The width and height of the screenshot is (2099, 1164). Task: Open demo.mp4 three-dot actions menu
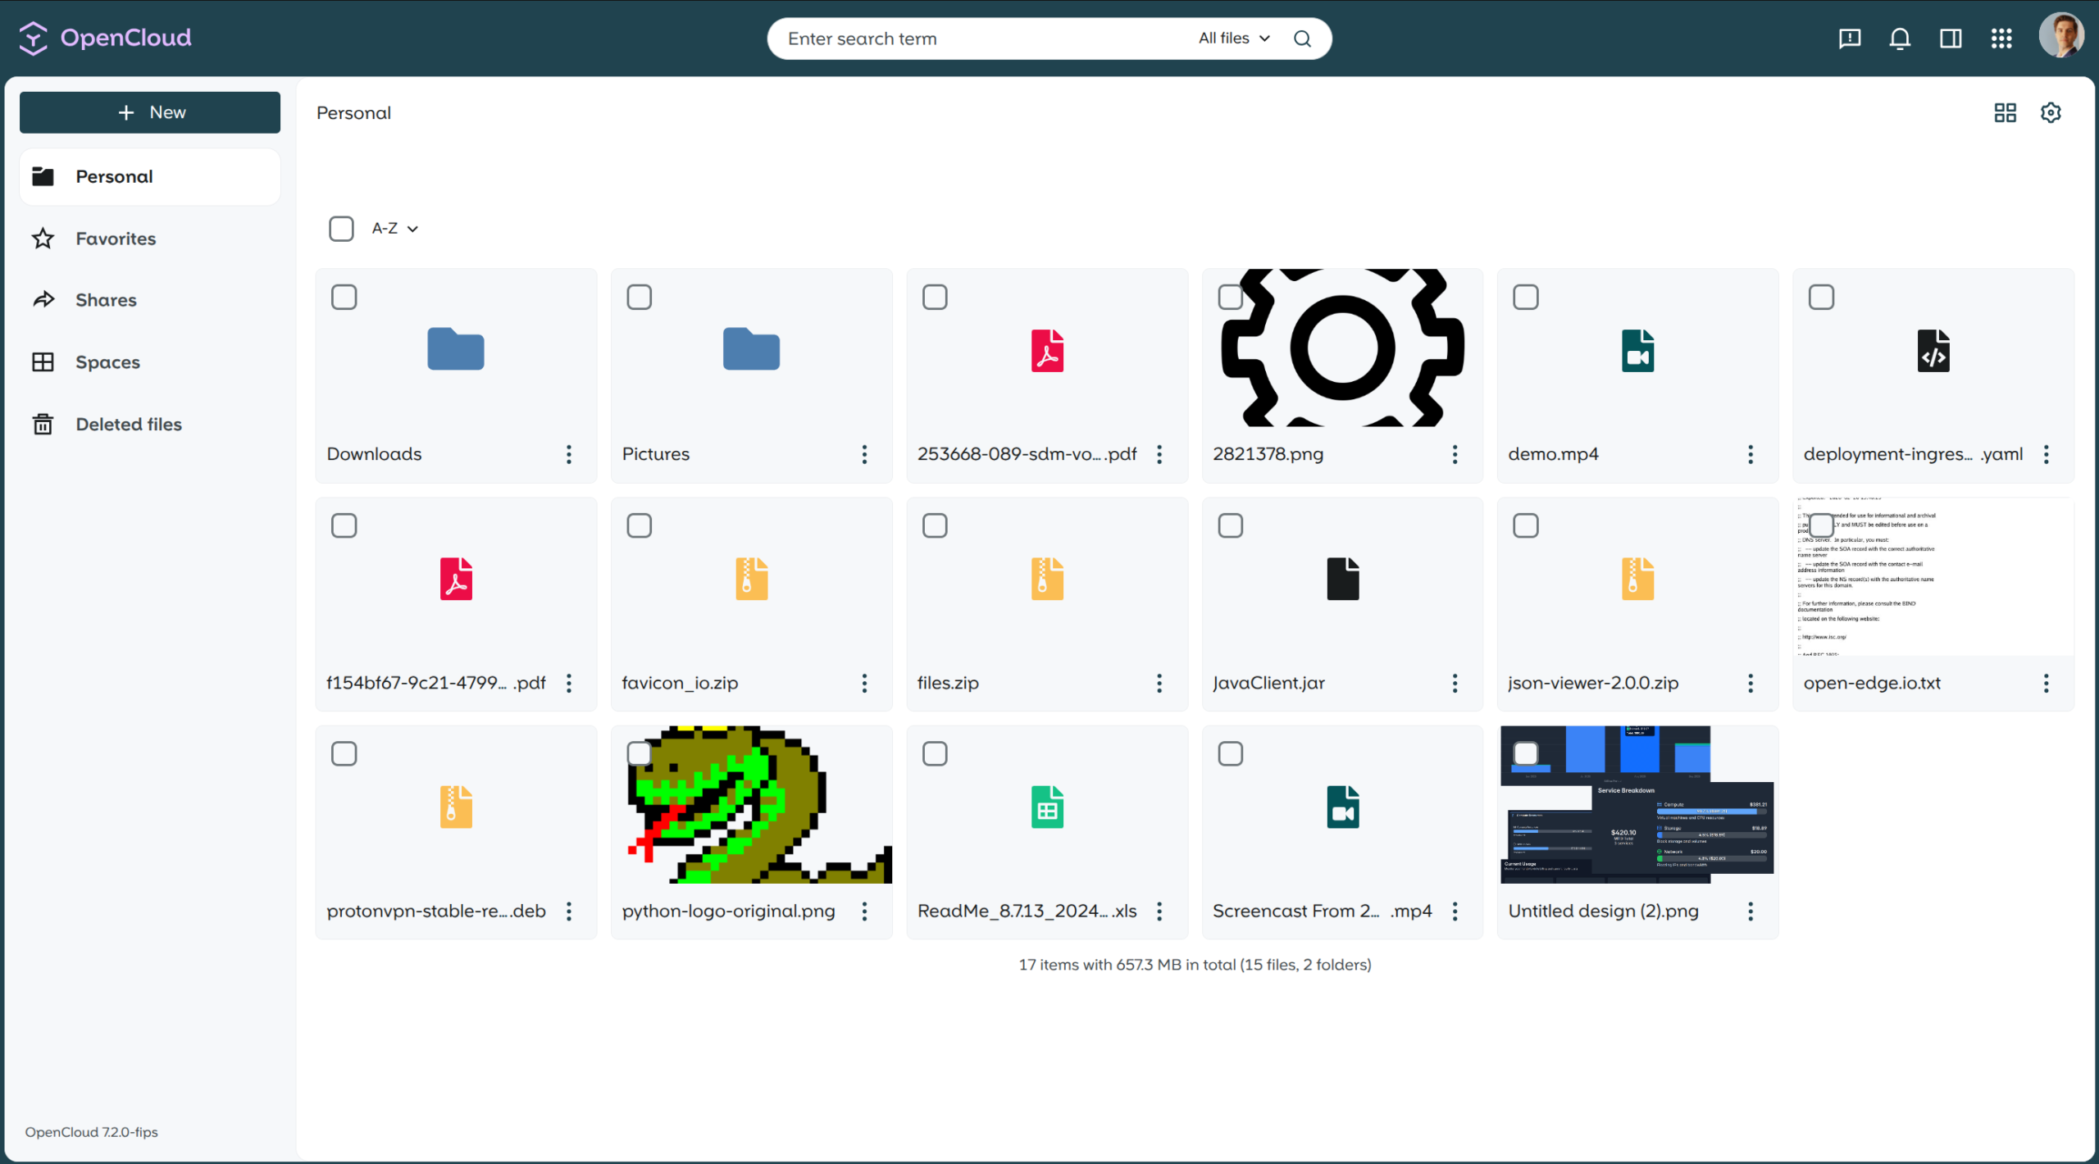point(1750,454)
